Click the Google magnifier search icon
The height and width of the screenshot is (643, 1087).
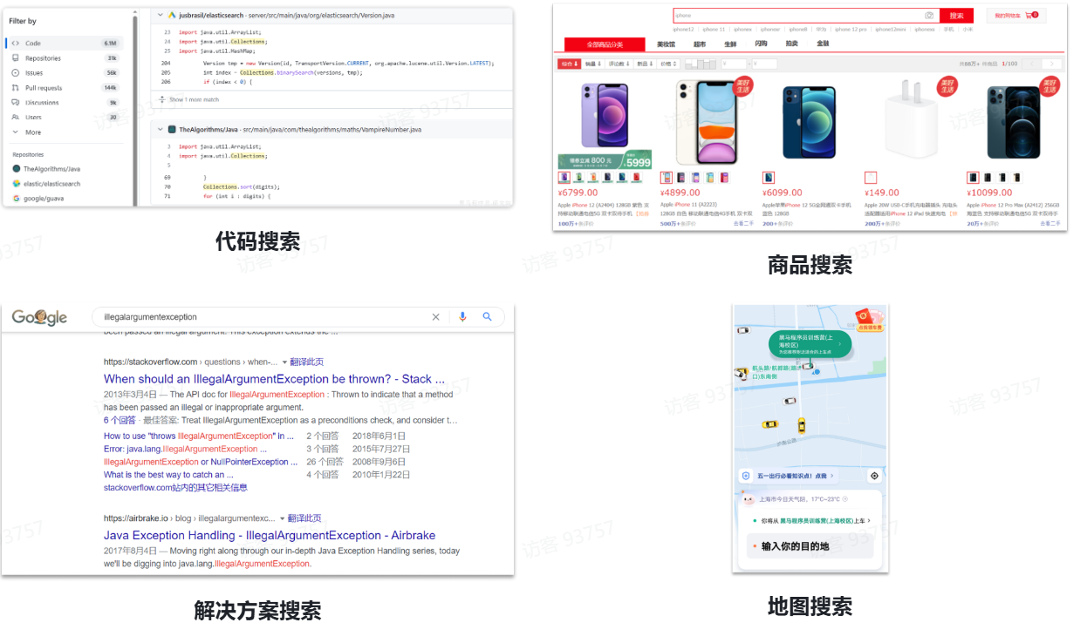click(x=488, y=317)
